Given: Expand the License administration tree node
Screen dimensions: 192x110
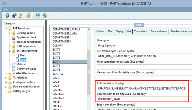Looking at the screenshot, I should coord(6,87).
